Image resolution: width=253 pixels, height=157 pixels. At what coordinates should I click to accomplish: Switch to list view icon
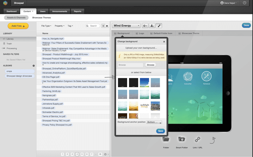point(103,26)
